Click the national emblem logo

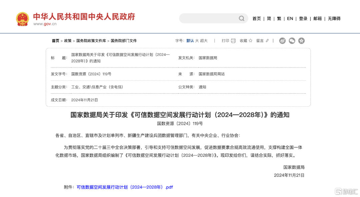[x=23, y=19]
